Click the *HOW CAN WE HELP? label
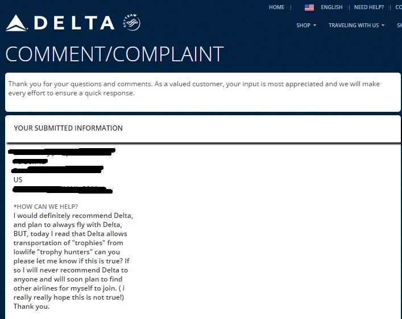 45,207
